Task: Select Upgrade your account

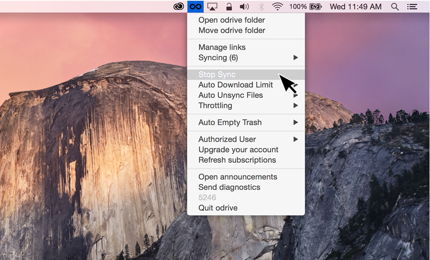Action: pos(246,150)
